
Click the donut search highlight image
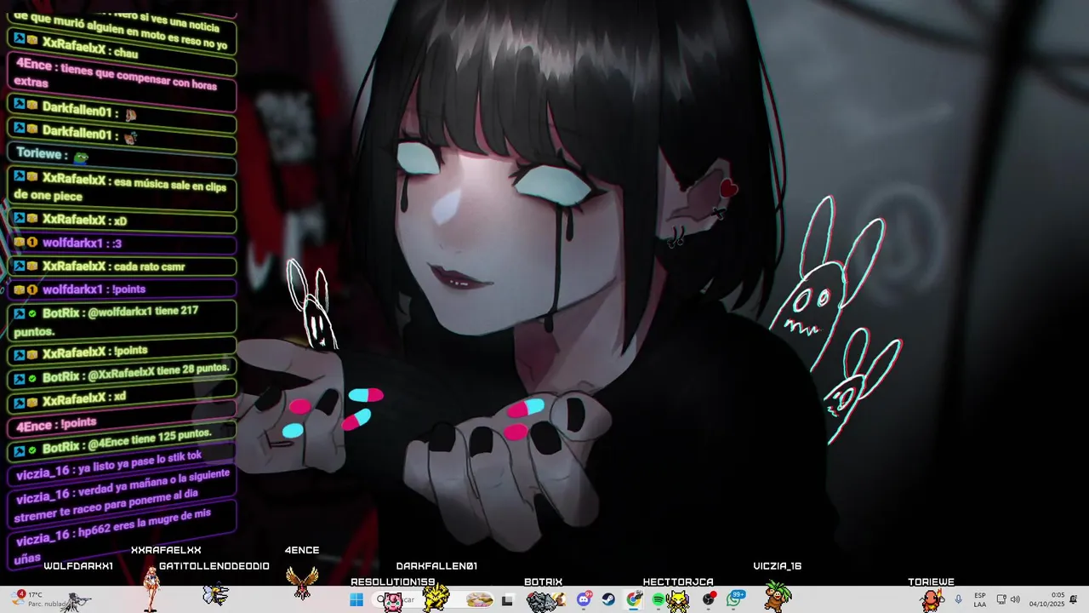point(479,600)
